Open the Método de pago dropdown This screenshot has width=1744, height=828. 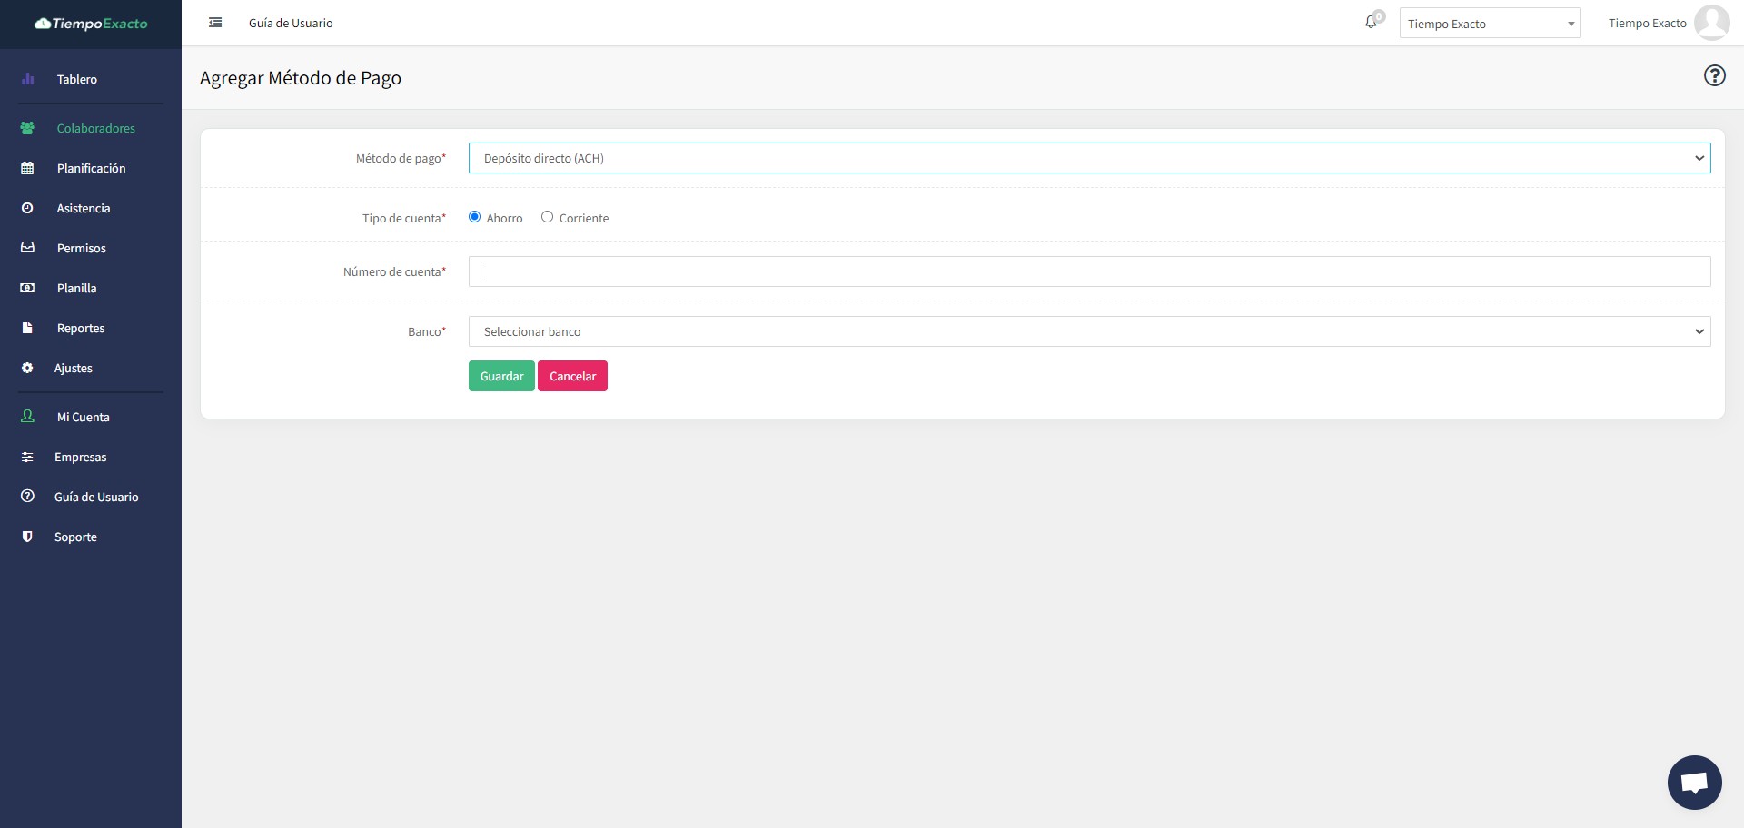pyautogui.click(x=1089, y=158)
